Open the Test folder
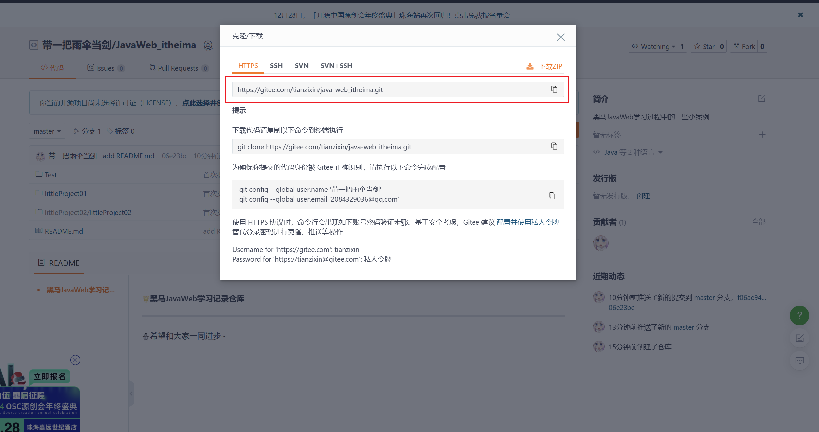The width and height of the screenshot is (819, 432). [x=51, y=175]
